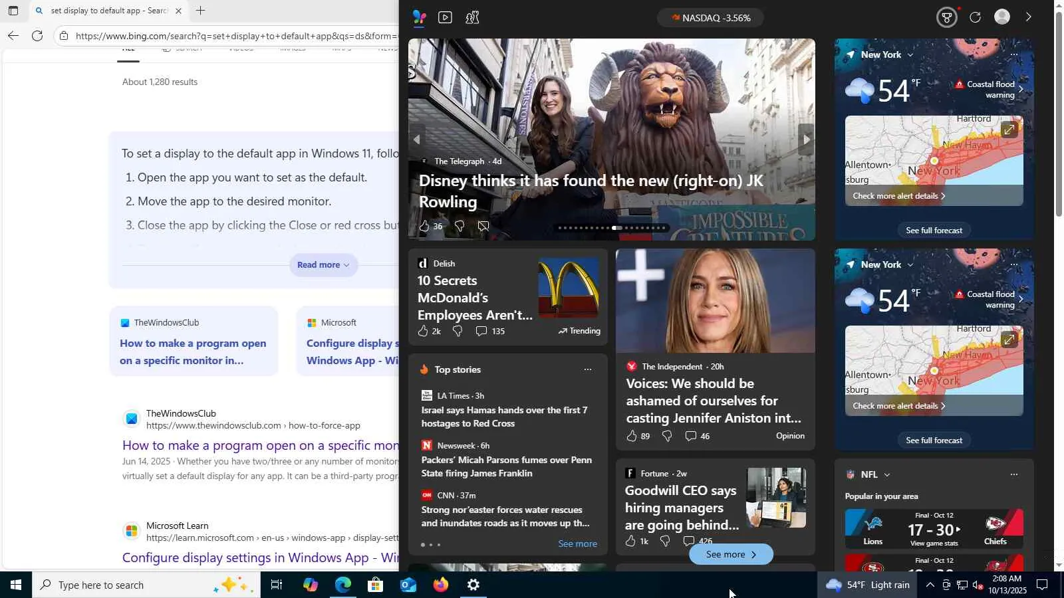Close the Bing search browser tab
This screenshot has width=1064, height=598.
pos(178,11)
